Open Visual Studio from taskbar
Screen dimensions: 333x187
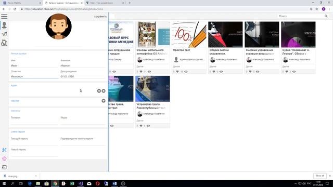coord(81,183)
